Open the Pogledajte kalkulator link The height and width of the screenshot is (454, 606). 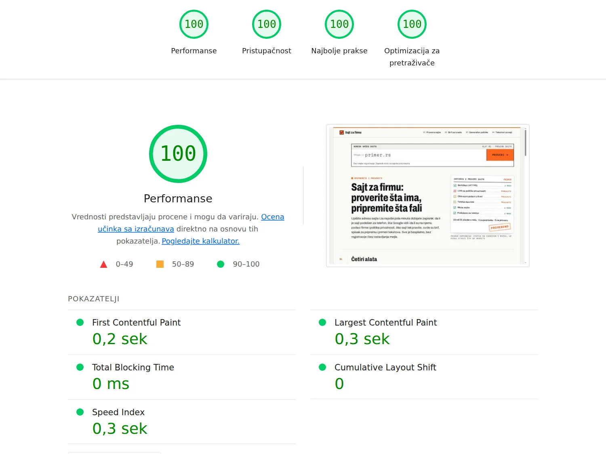(x=201, y=241)
